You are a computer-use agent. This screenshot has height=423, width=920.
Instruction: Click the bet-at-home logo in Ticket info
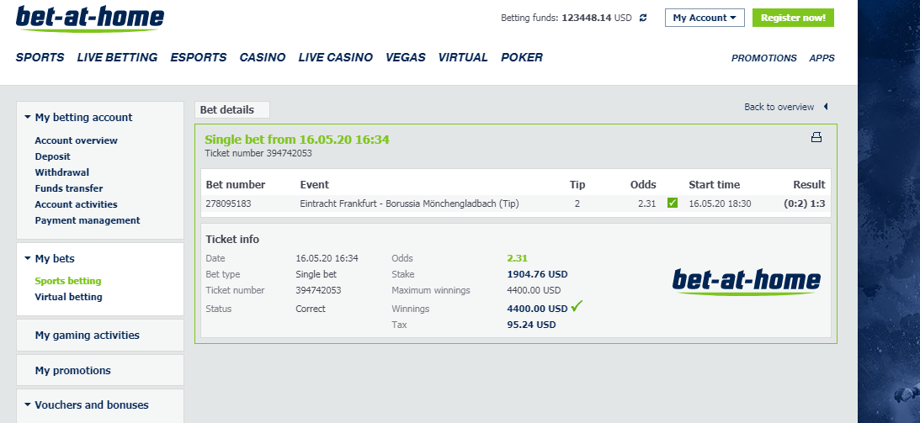point(747,282)
